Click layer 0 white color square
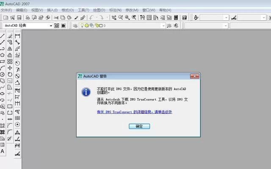This screenshot has height=169, width=271. 101,25
